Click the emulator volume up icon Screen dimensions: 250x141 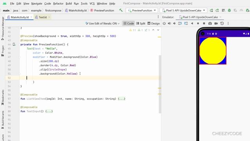[169, 23]
